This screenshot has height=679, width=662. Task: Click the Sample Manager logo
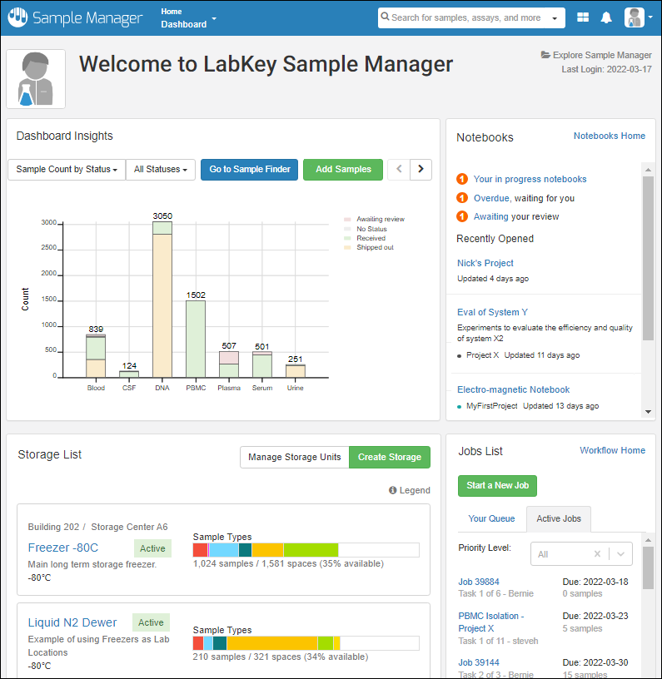pyautogui.click(x=75, y=18)
